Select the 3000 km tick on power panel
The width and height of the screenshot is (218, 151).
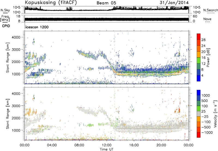pos(16,50)
